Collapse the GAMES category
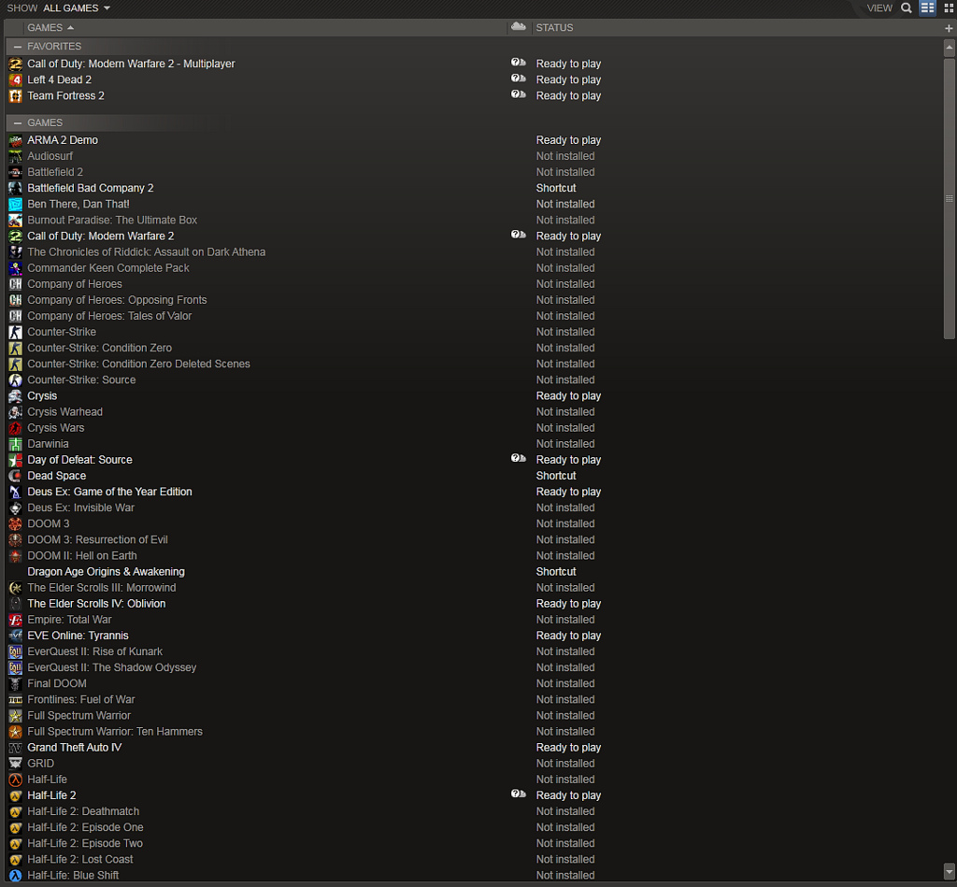The image size is (957, 887). coord(17,122)
